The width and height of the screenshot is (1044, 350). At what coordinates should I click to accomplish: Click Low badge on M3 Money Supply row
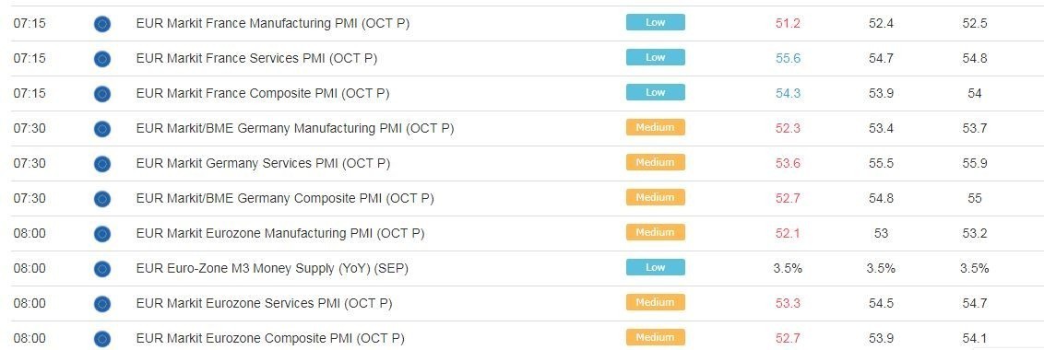pos(655,267)
